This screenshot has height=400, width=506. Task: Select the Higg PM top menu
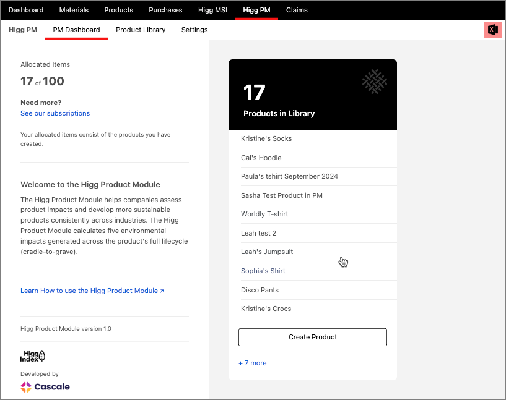pyautogui.click(x=256, y=10)
